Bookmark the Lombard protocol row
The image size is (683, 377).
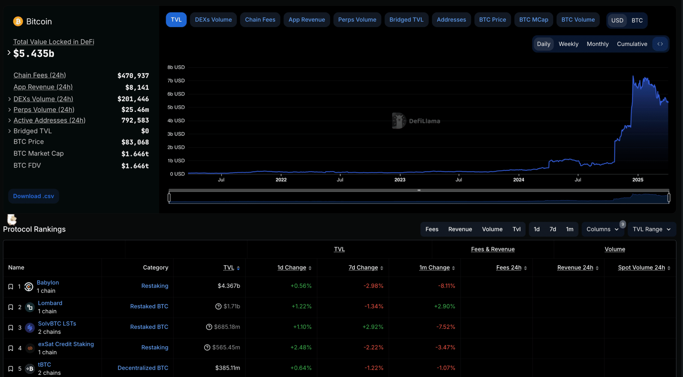click(x=11, y=307)
